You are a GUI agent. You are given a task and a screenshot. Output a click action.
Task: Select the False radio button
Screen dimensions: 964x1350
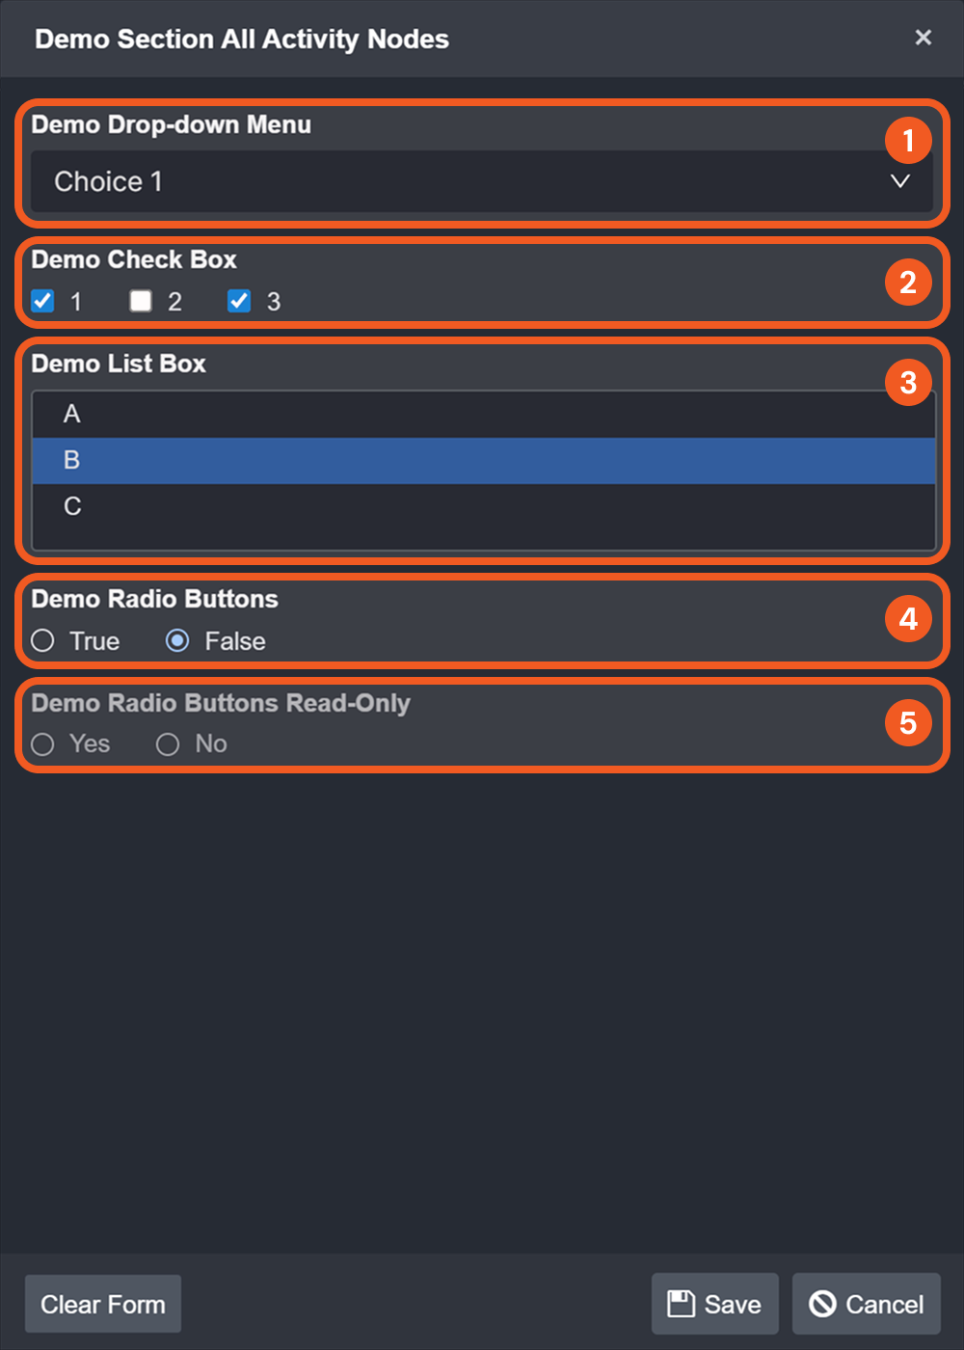click(x=177, y=640)
